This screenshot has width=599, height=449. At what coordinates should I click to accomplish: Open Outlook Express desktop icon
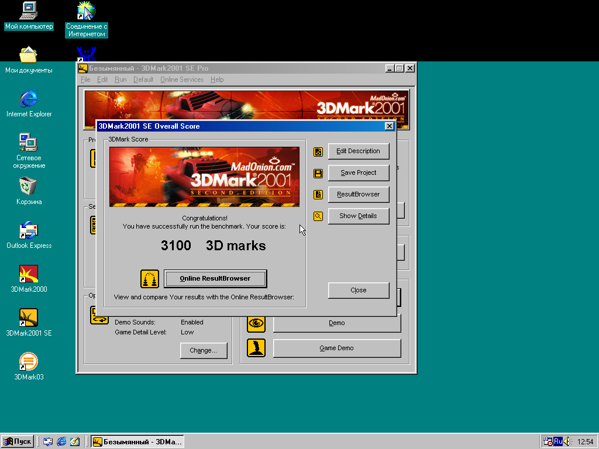[29, 235]
